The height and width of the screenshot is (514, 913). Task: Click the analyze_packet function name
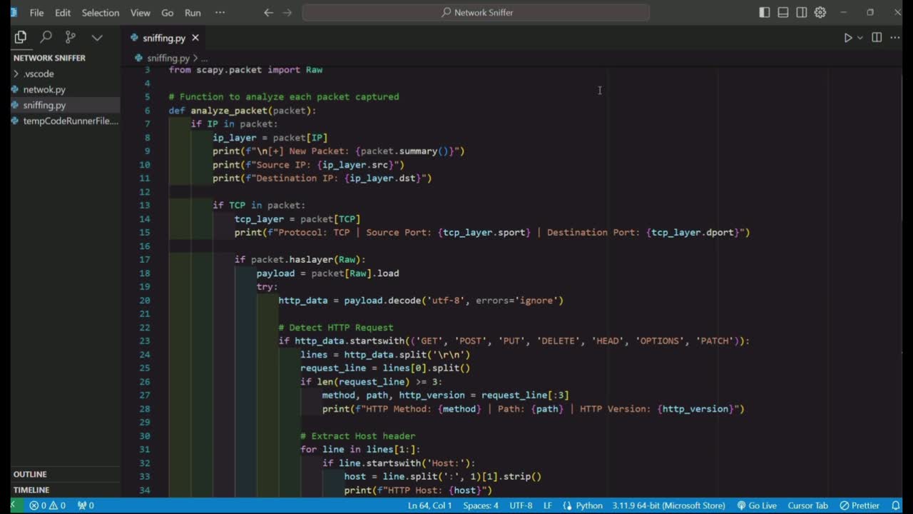[x=229, y=111]
